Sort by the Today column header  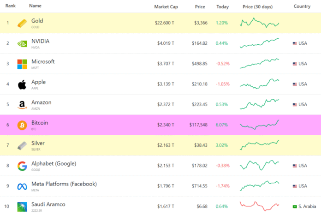click(x=222, y=6)
